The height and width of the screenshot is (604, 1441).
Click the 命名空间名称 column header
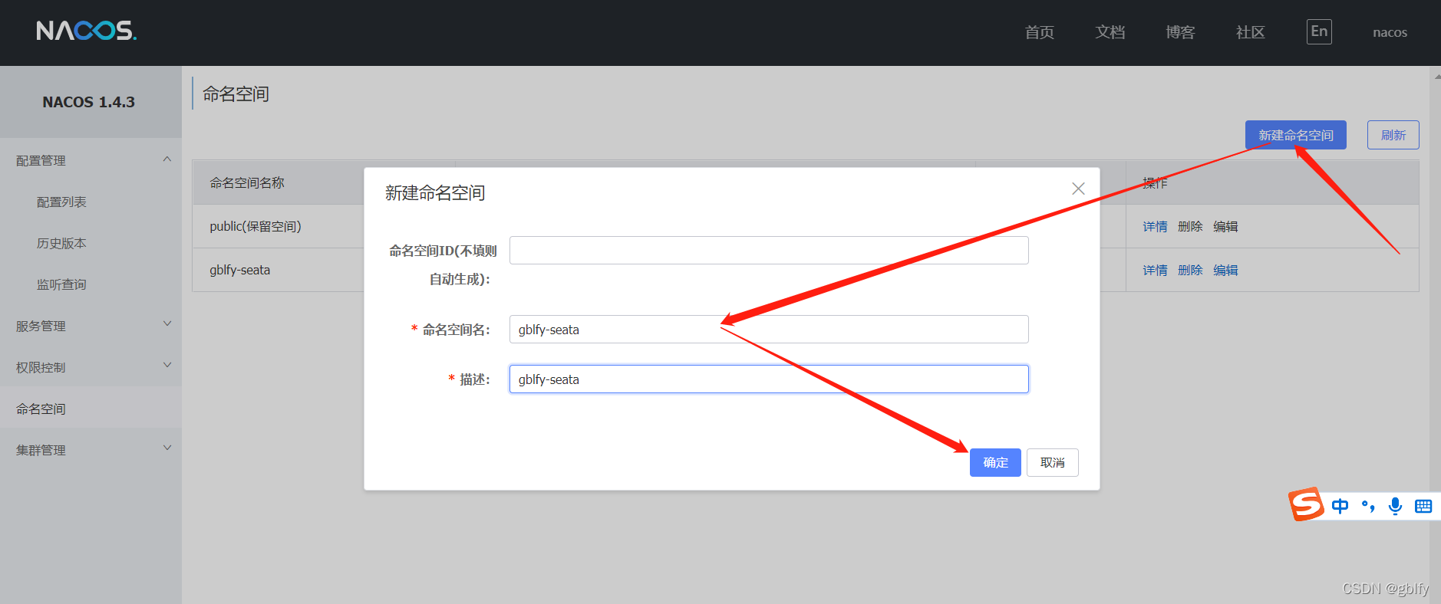point(247,182)
